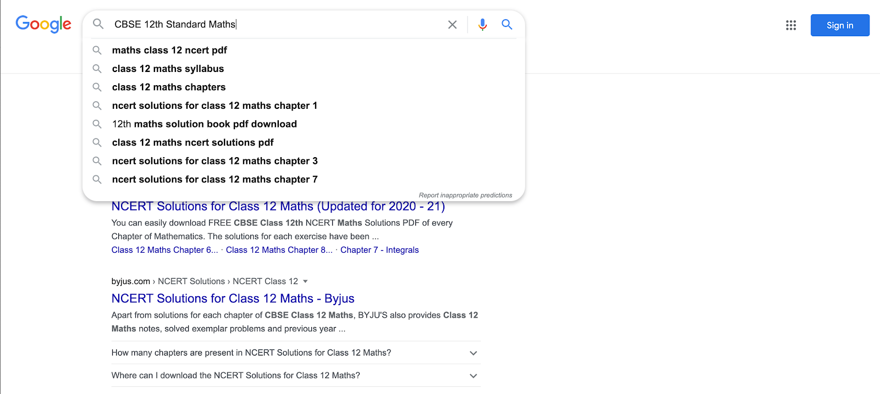The height and width of the screenshot is (394, 880).
Task: Submit search with blue magnifier icon
Action: click(507, 25)
